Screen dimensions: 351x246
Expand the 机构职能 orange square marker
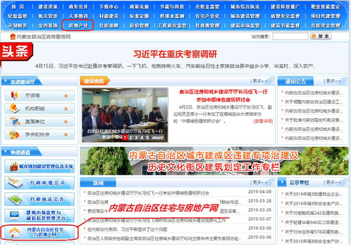(66, 109)
